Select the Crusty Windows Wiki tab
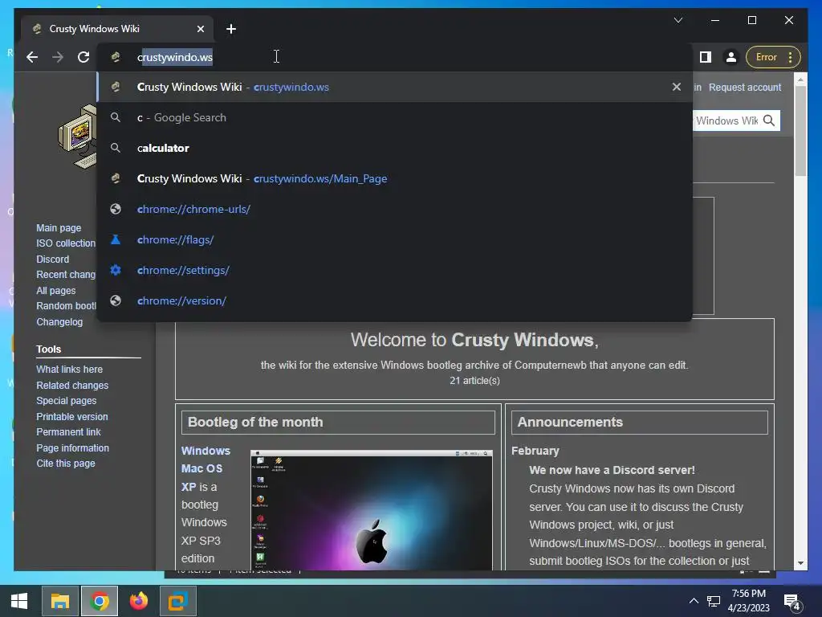The width and height of the screenshot is (822, 617). coord(118,29)
